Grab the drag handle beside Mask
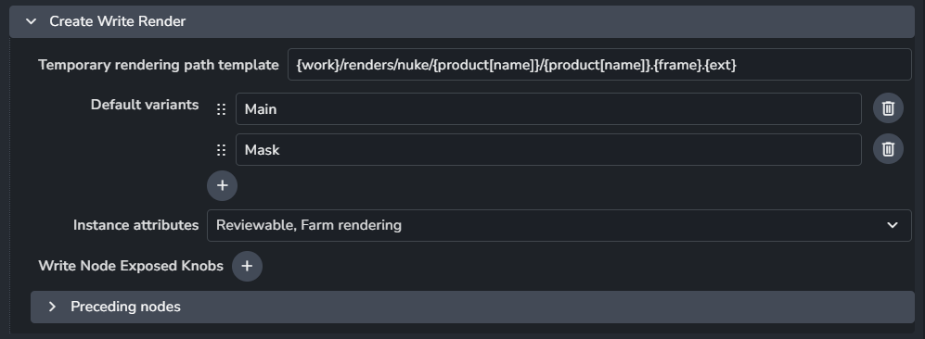The width and height of the screenshot is (925, 339). (221, 150)
